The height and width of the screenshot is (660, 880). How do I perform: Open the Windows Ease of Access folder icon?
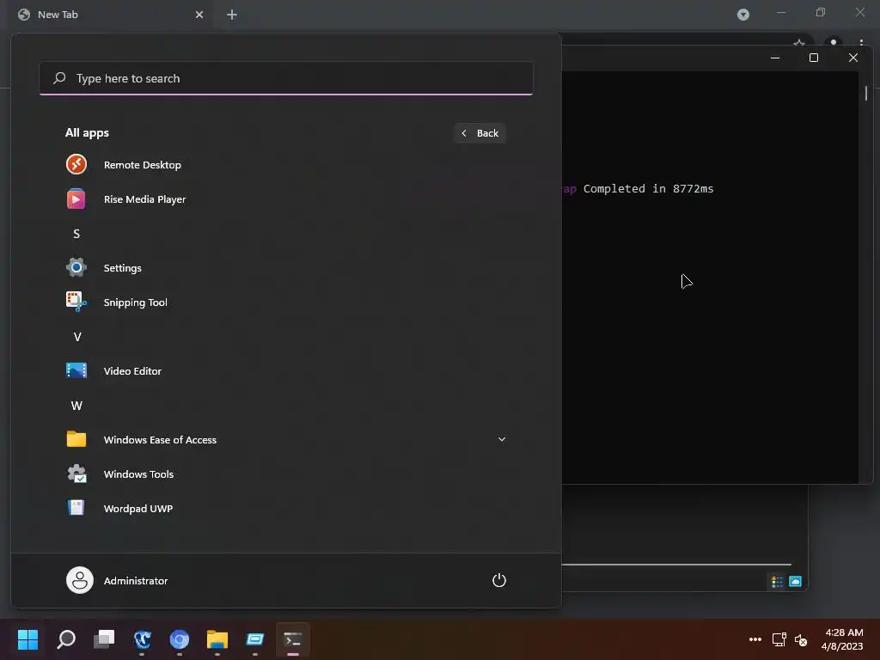(x=76, y=439)
